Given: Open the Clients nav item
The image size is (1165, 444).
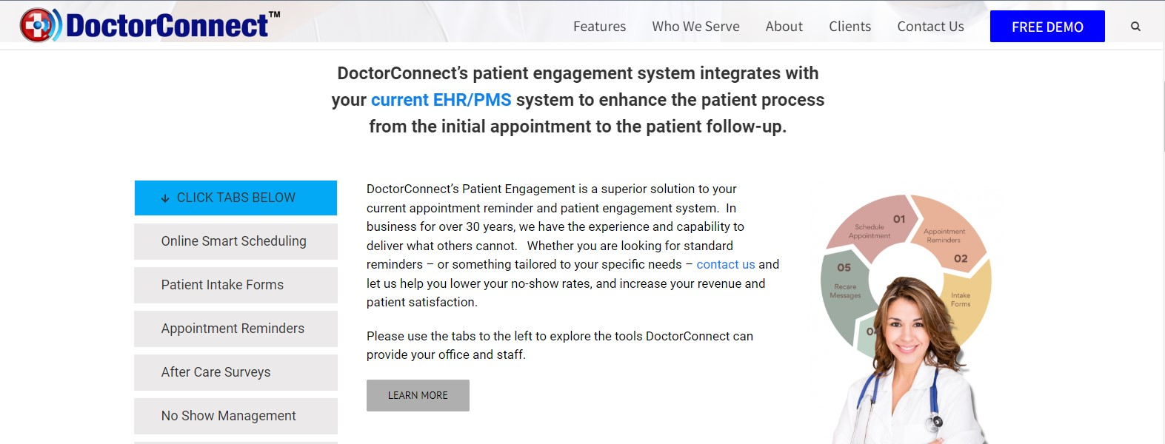Looking at the screenshot, I should coord(849,27).
